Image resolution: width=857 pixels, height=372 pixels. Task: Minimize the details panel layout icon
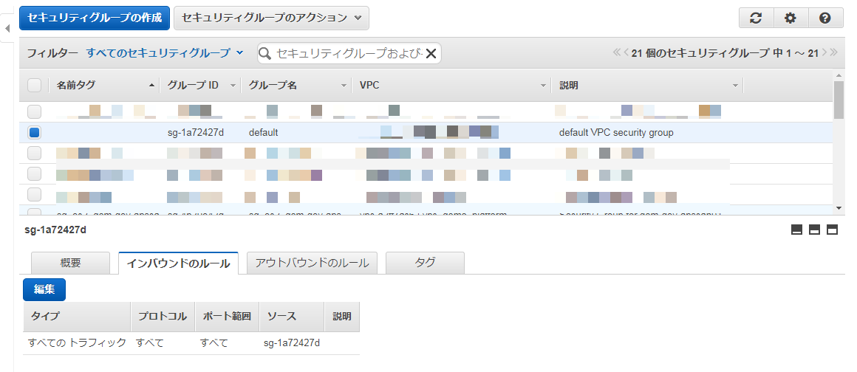pyautogui.click(x=796, y=230)
